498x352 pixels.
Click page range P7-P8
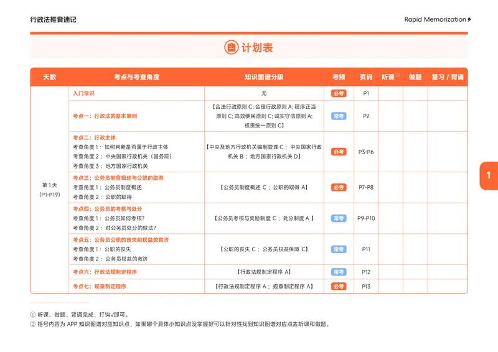tap(366, 188)
